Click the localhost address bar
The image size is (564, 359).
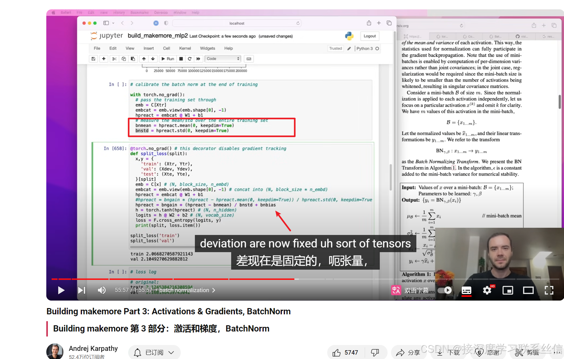point(237,23)
